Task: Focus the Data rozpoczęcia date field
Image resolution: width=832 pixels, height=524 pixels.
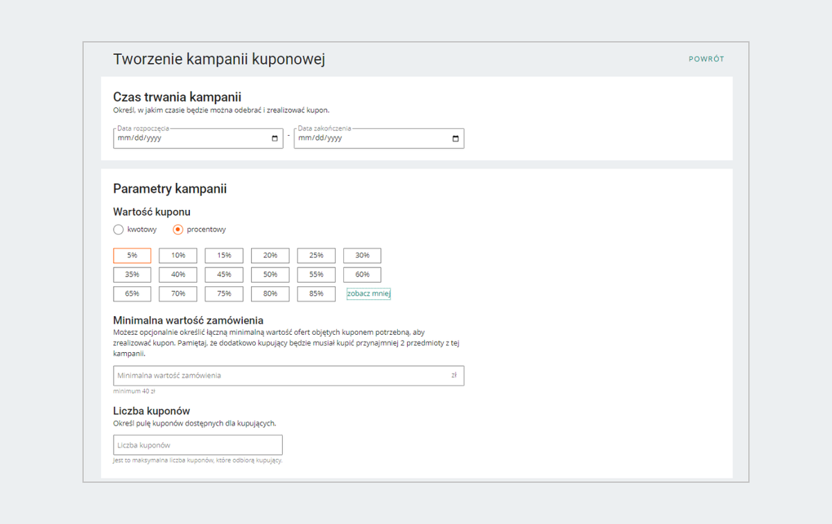Action: [198, 139]
